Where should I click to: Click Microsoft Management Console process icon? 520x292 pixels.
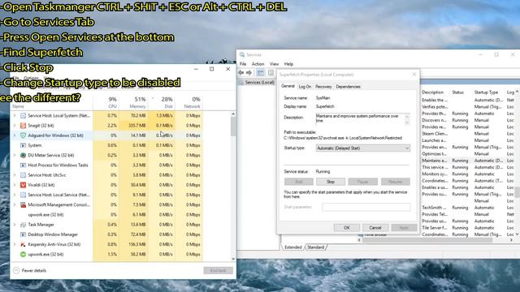pyautogui.click(x=23, y=205)
